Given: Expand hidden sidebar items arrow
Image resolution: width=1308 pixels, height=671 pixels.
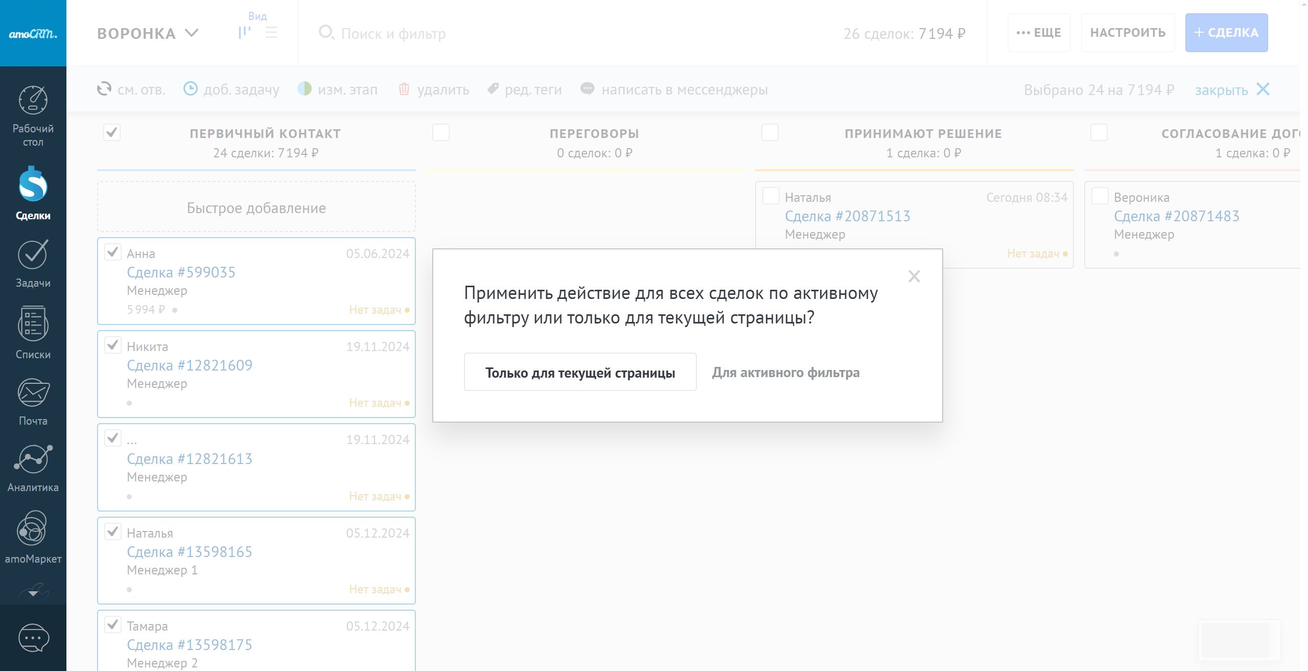Looking at the screenshot, I should coord(33,593).
